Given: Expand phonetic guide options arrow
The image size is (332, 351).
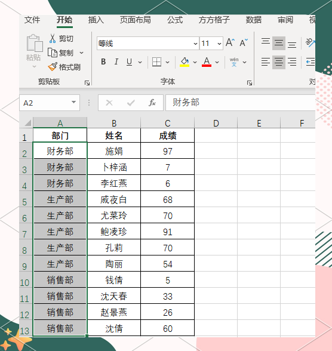Looking at the screenshot, I should (x=245, y=62).
